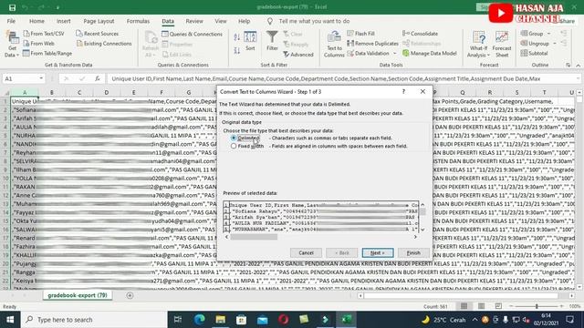
Task: Expand the Name Box dropdown
Action: pos(41,79)
